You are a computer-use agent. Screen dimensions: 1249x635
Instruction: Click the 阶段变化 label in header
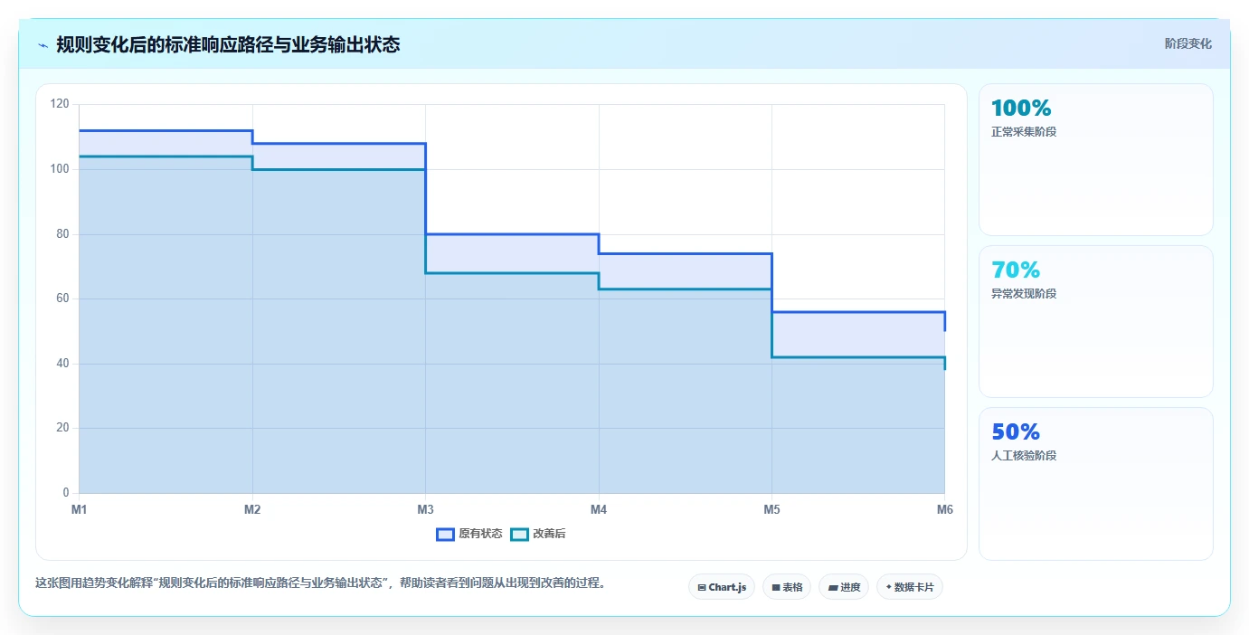click(1187, 43)
